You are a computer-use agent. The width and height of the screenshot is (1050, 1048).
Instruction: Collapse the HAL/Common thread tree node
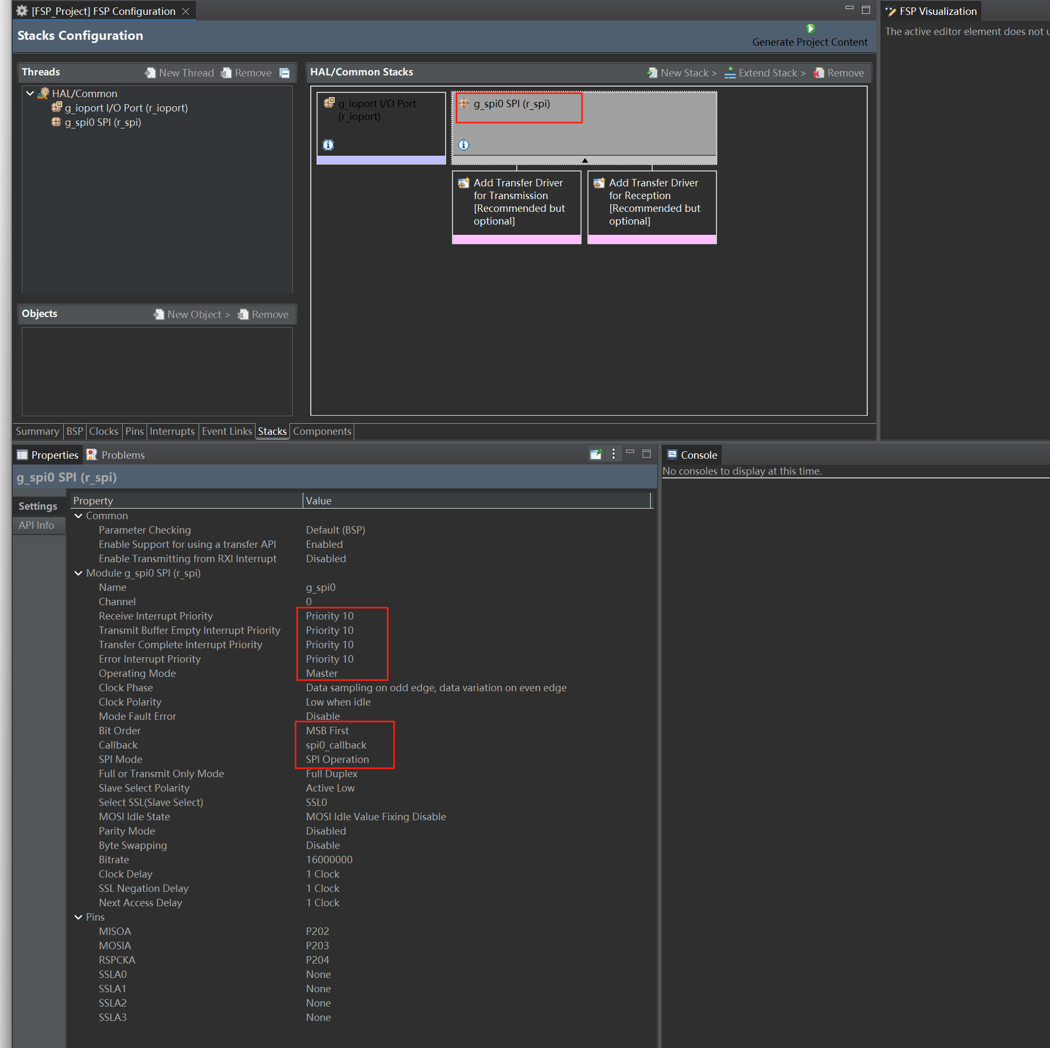[30, 93]
